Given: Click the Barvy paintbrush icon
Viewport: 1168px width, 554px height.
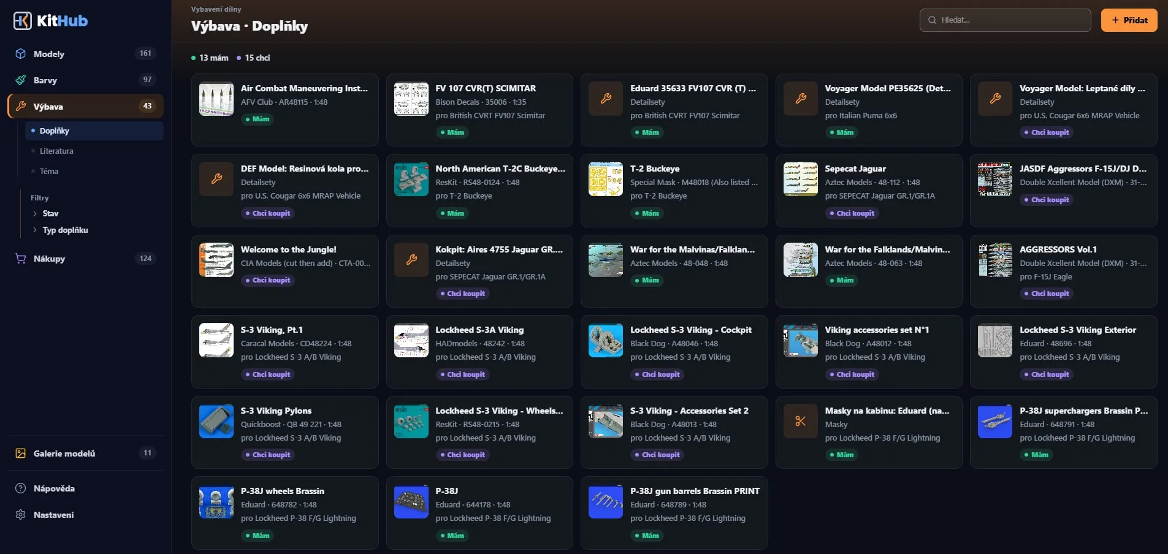Looking at the screenshot, I should tap(21, 80).
